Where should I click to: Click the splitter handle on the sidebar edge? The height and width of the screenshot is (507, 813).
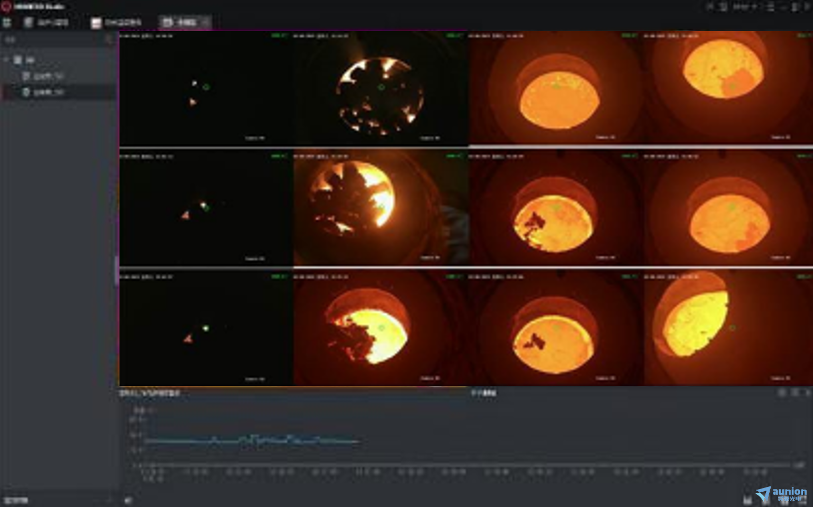click(x=117, y=270)
